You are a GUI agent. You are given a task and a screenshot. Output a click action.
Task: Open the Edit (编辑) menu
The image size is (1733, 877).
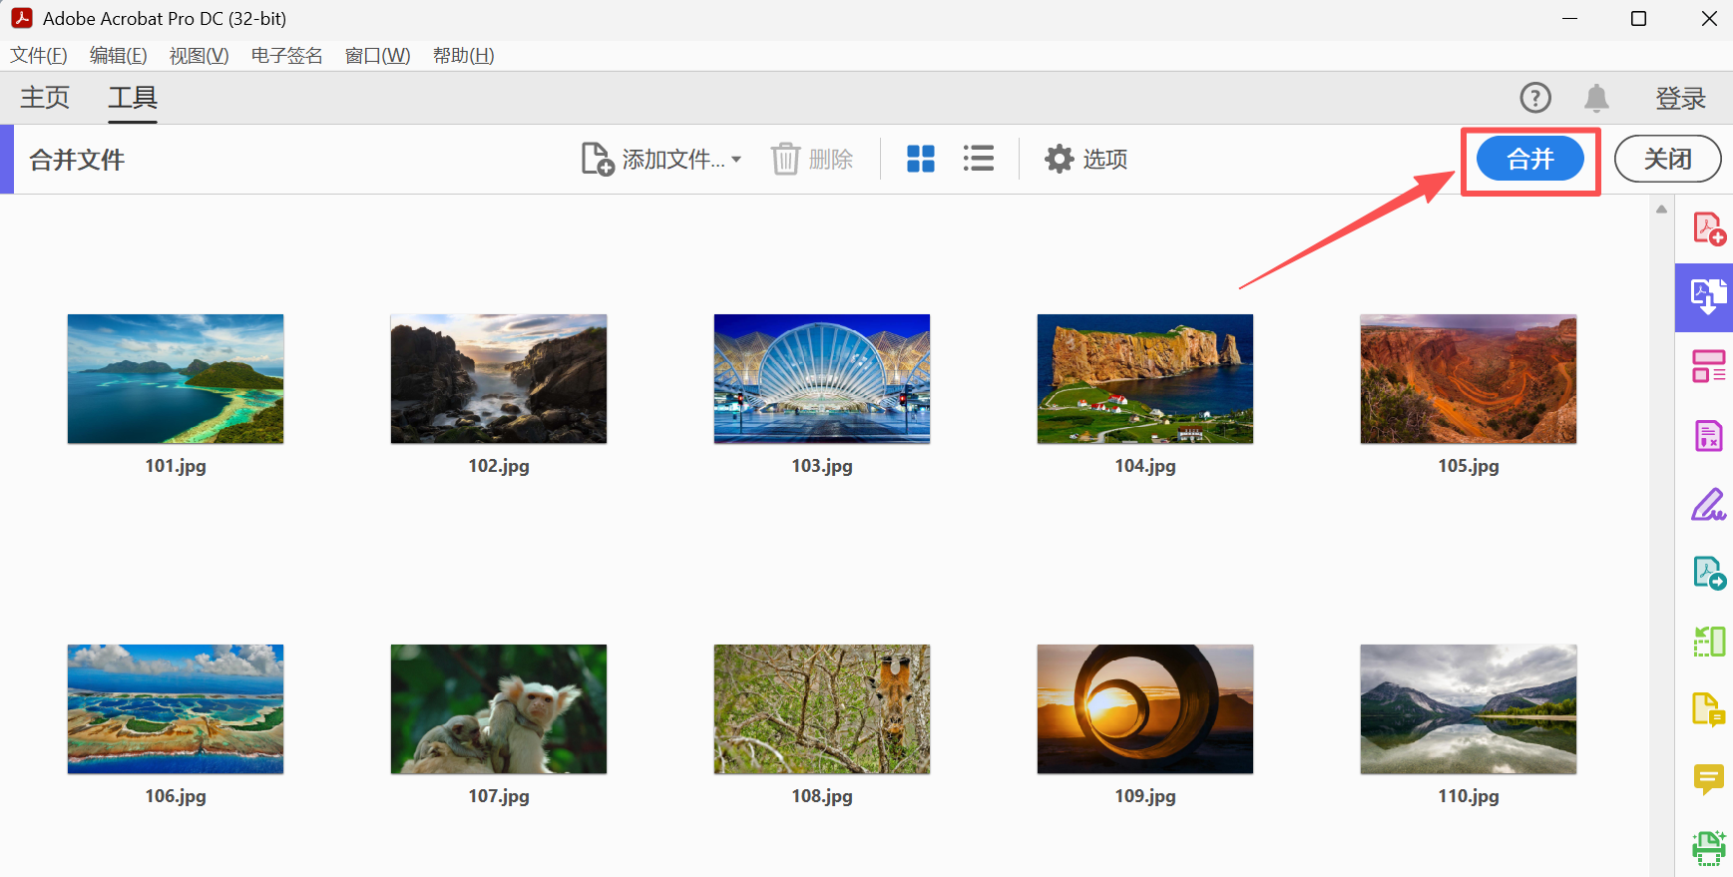click(x=119, y=56)
